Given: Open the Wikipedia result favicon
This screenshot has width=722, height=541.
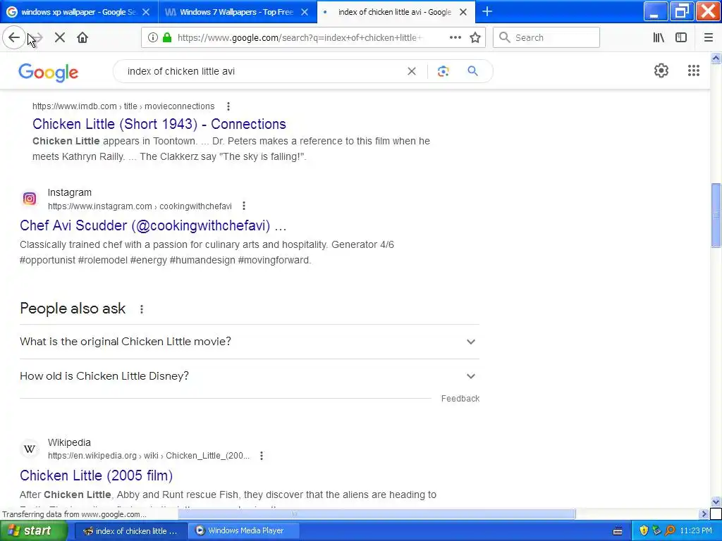Looking at the screenshot, I should click(30, 449).
